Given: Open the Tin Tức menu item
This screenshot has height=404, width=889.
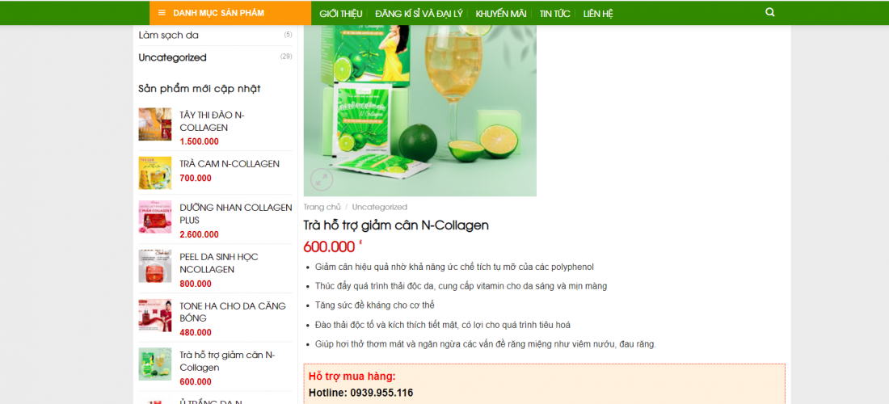Looking at the screenshot, I should pos(554,14).
